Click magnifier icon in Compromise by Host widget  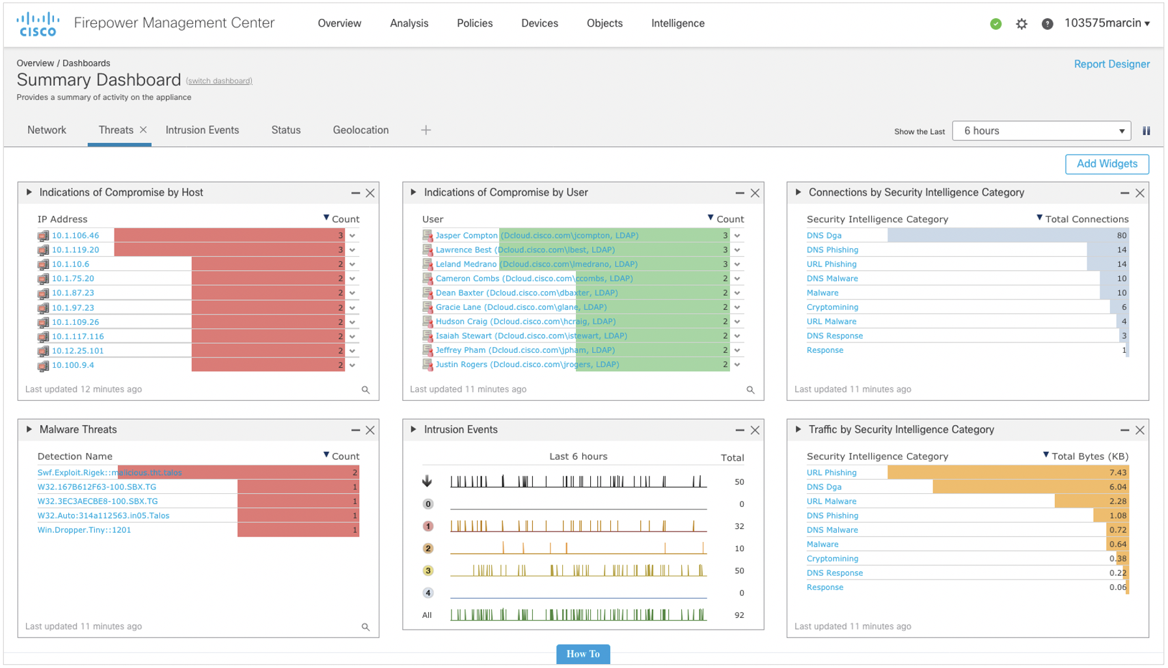tap(366, 390)
